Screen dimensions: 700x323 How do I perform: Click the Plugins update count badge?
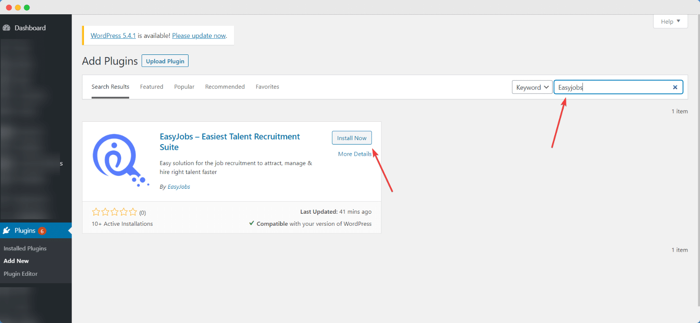[42, 231]
